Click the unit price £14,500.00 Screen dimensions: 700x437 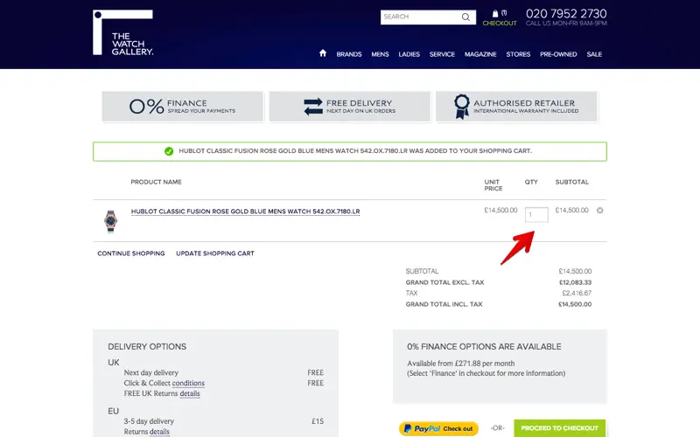pyautogui.click(x=500, y=210)
